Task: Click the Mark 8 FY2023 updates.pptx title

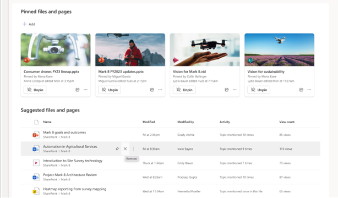Action: pyautogui.click(x=121, y=71)
